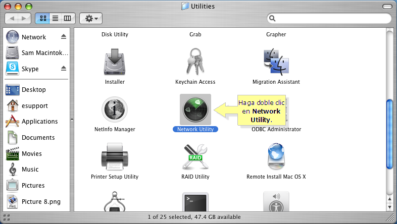Viewport: 397px width, 224px height.
Task: Go back to previous folder
Action: pos(12,18)
